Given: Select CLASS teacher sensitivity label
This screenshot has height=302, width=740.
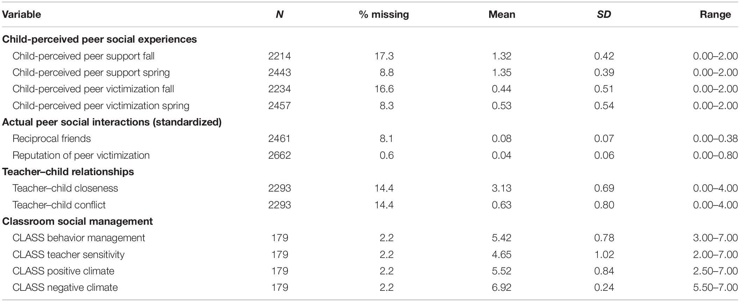Looking at the screenshot, I should [68, 254].
